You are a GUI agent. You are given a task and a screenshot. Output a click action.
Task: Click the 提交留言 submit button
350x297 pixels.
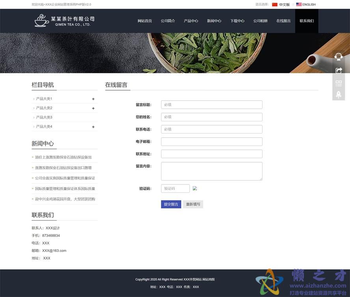(171, 204)
